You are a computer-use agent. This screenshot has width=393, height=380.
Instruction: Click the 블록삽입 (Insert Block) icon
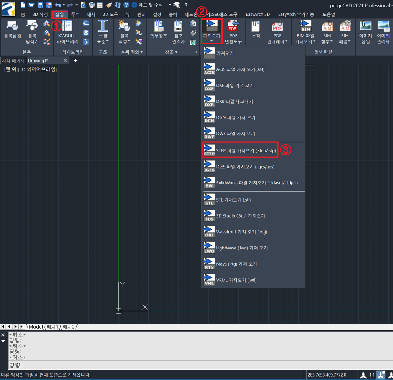pyautogui.click(x=12, y=31)
